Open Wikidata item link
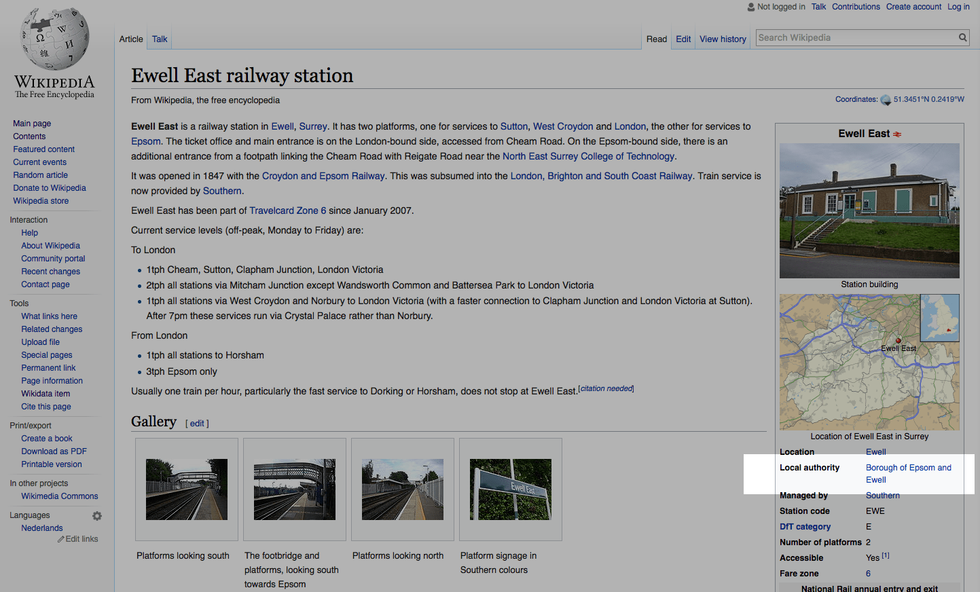This screenshot has width=980, height=592. (x=46, y=394)
